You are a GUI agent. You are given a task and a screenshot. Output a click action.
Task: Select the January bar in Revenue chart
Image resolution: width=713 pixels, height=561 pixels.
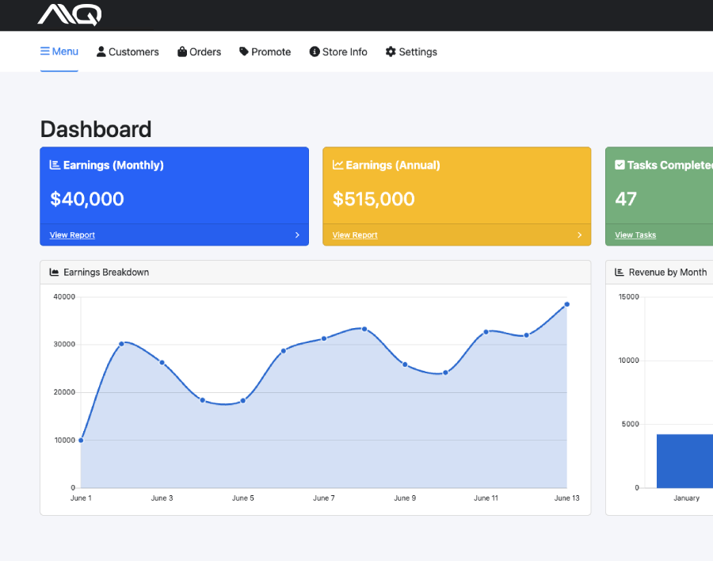[x=684, y=460]
